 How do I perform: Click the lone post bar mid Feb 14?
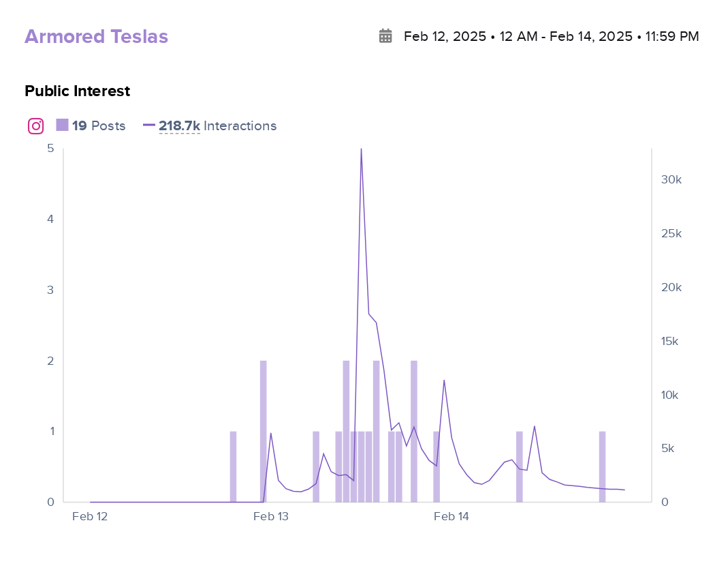tap(519, 466)
